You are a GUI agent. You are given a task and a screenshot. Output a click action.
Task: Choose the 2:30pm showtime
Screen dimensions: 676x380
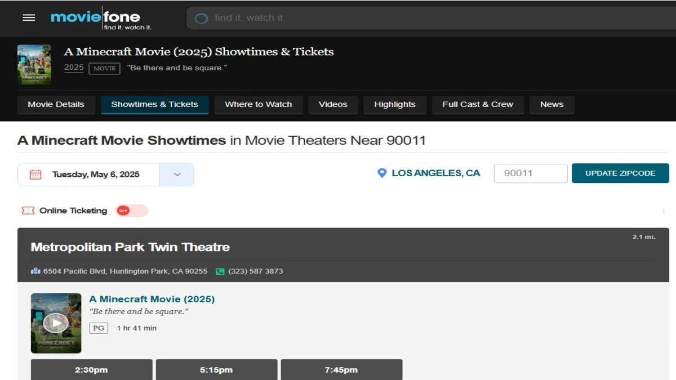tap(91, 370)
